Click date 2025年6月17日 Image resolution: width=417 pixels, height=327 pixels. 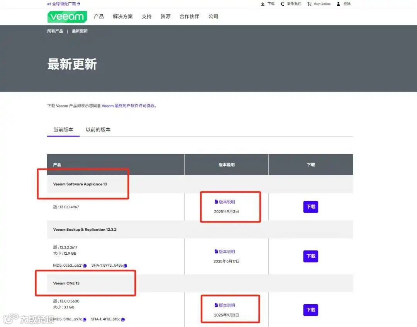tap(226, 262)
